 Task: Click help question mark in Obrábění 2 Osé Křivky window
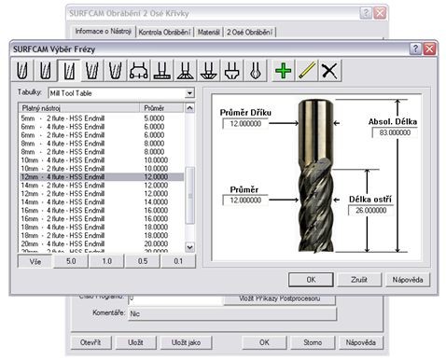pos(366,13)
